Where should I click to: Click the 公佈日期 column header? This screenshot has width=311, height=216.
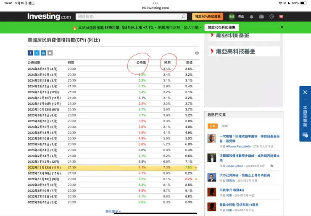[x=34, y=63]
